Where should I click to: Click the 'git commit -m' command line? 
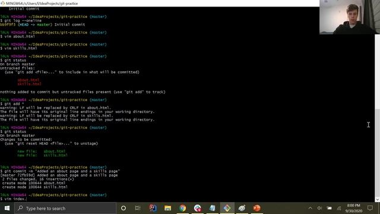60,171
